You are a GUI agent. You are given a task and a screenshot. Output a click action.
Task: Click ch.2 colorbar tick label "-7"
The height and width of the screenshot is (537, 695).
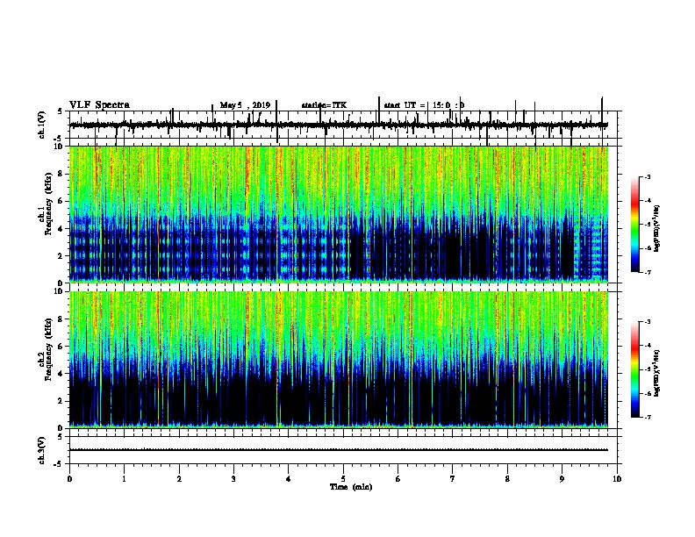(x=648, y=417)
